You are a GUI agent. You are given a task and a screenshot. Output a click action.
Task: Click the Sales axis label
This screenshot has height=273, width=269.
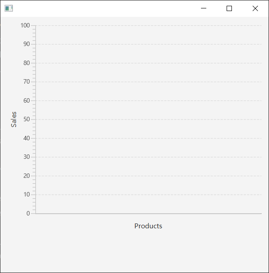14,119
